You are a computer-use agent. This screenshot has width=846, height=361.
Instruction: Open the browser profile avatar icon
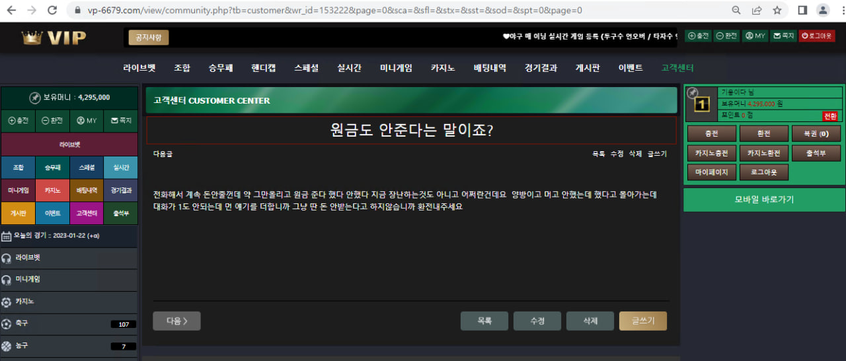(823, 11)
